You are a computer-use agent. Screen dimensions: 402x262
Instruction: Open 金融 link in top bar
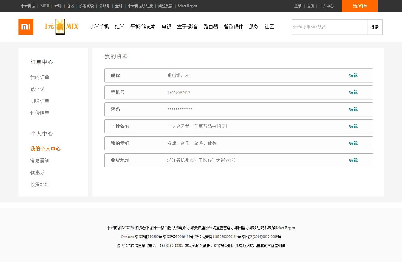[x=119, y=6]
